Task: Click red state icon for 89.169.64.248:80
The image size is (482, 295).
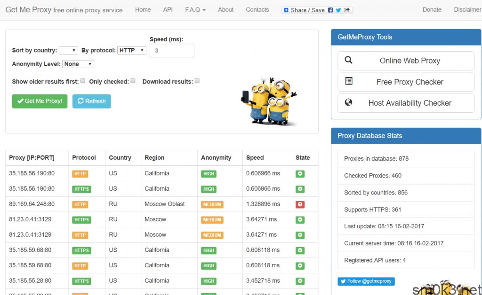Action: (x=300, y=204)
